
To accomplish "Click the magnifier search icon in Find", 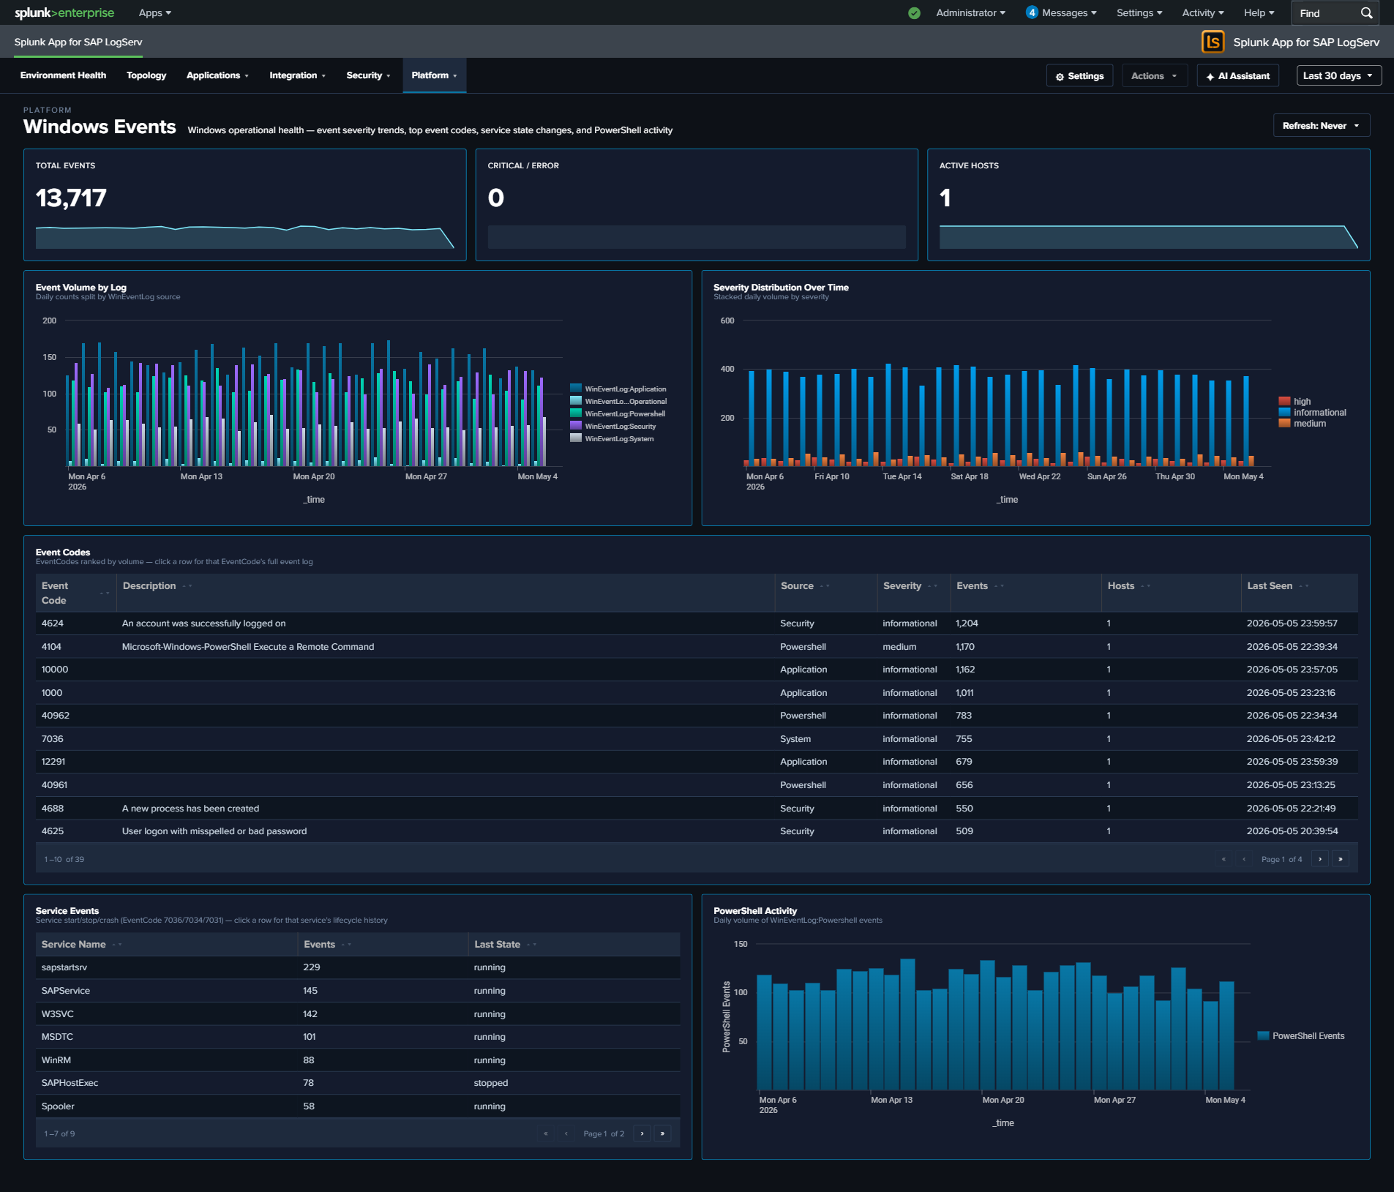I will point(1366,13).
